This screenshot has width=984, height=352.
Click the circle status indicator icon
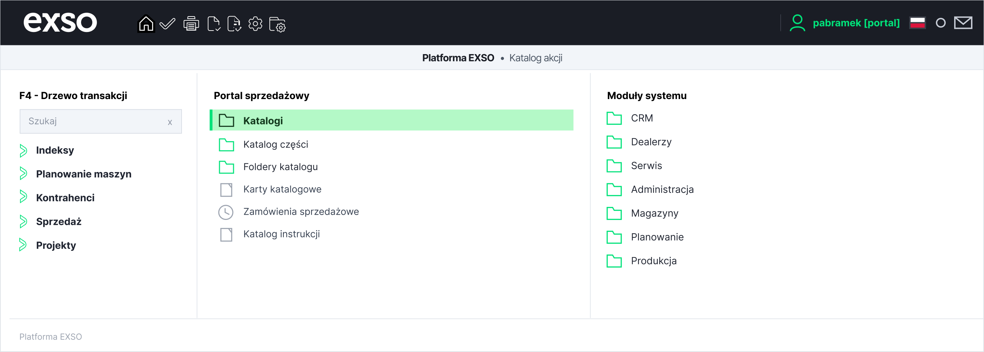click(x=940, y=23)
